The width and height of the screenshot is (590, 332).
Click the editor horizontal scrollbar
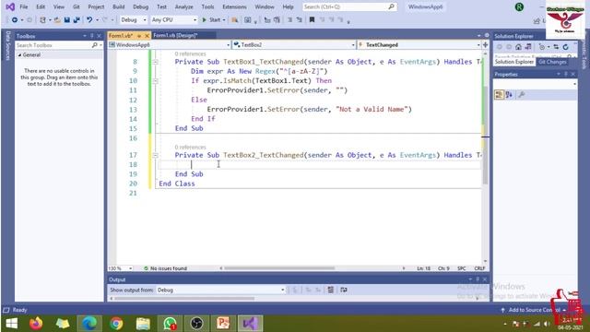(x=279, y=268)
